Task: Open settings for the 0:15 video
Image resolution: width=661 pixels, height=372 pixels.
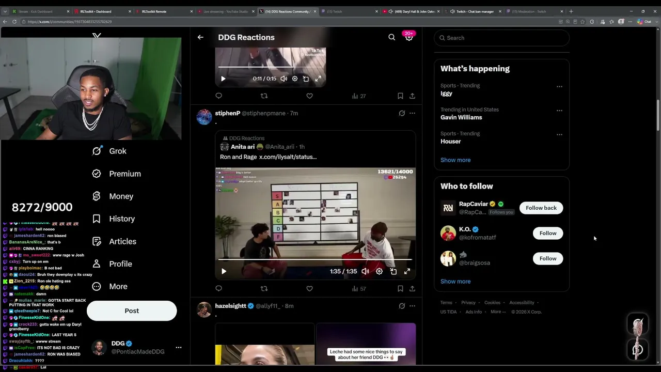Action: pos(295,79)
